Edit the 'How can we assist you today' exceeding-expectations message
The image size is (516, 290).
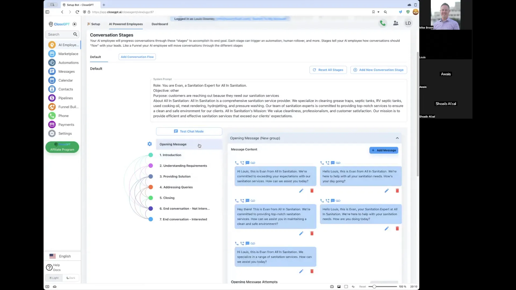[301, 191]
